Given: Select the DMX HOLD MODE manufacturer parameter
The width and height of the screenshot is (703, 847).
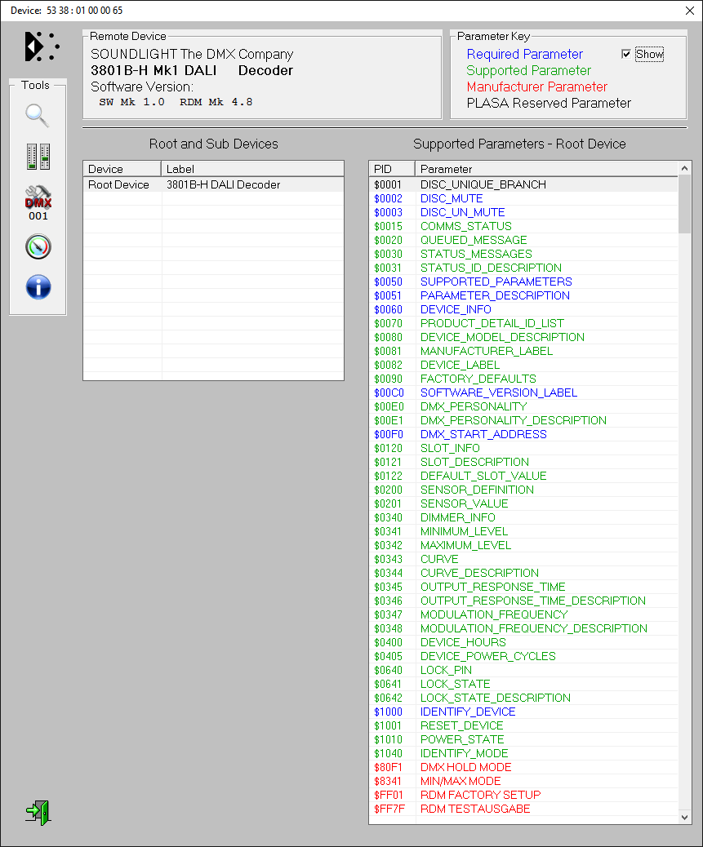Looking at the screenshot, I should pos(465,767).
